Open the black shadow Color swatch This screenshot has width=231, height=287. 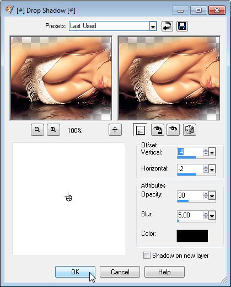(192, 236)
